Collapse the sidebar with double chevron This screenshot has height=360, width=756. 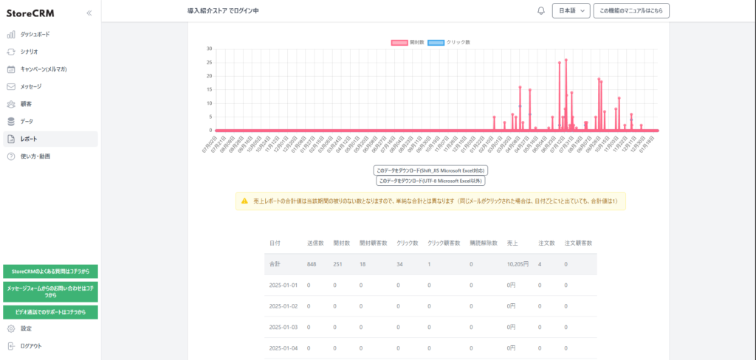[x=89, y=13]
